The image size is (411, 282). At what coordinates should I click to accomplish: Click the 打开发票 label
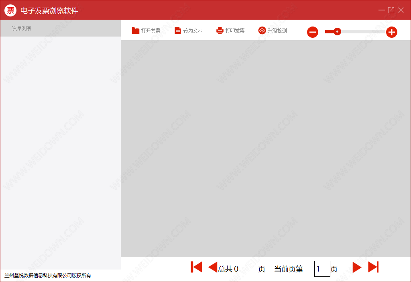[151, 31]
